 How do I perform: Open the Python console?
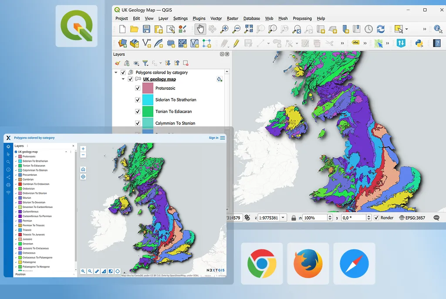[419, 43]
